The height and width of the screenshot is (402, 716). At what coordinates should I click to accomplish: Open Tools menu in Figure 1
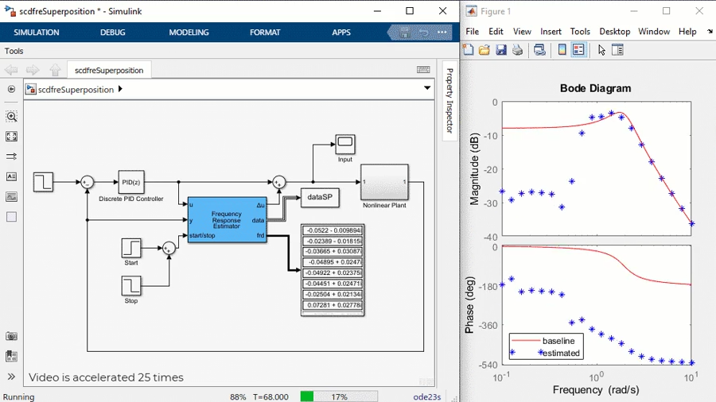580,32
